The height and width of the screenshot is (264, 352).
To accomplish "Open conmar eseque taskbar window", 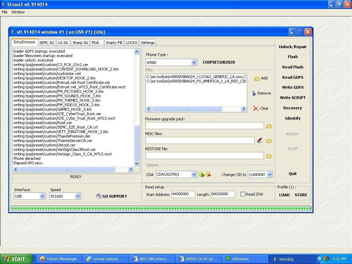I will click(x=106, y=259).
